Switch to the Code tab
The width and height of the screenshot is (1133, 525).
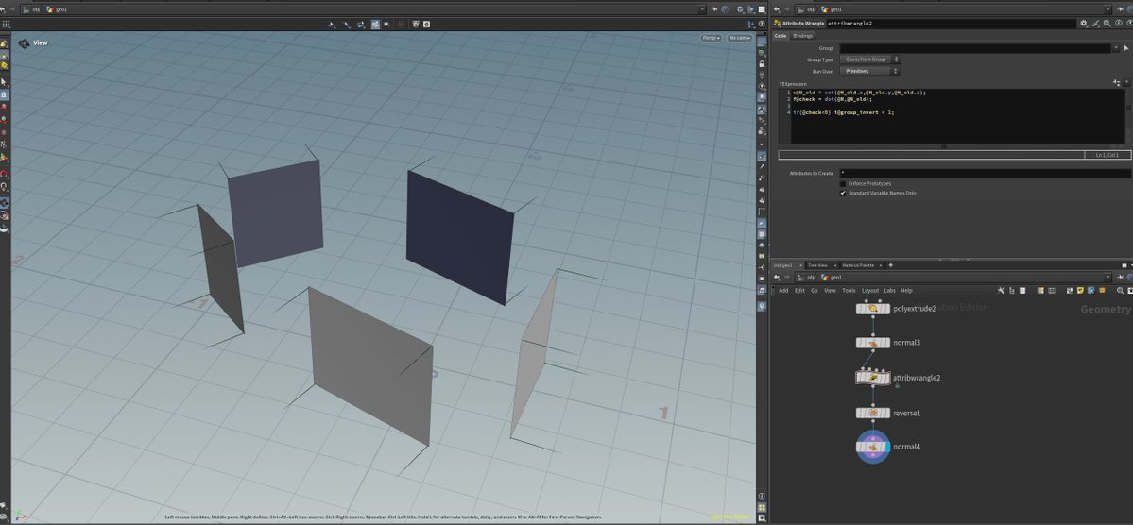(781, 35)
